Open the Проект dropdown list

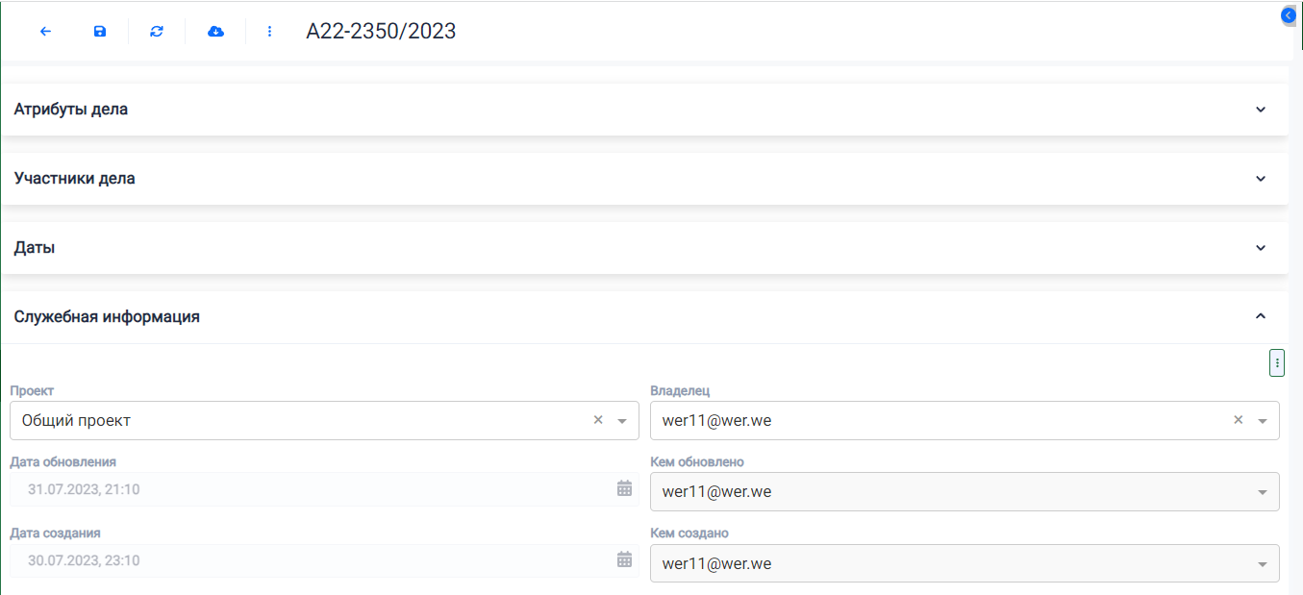(622, 421)
